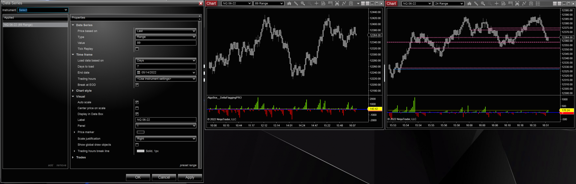
Task: Open Indicators icon in 89 Range chart
Action: (x=344, y=3)
